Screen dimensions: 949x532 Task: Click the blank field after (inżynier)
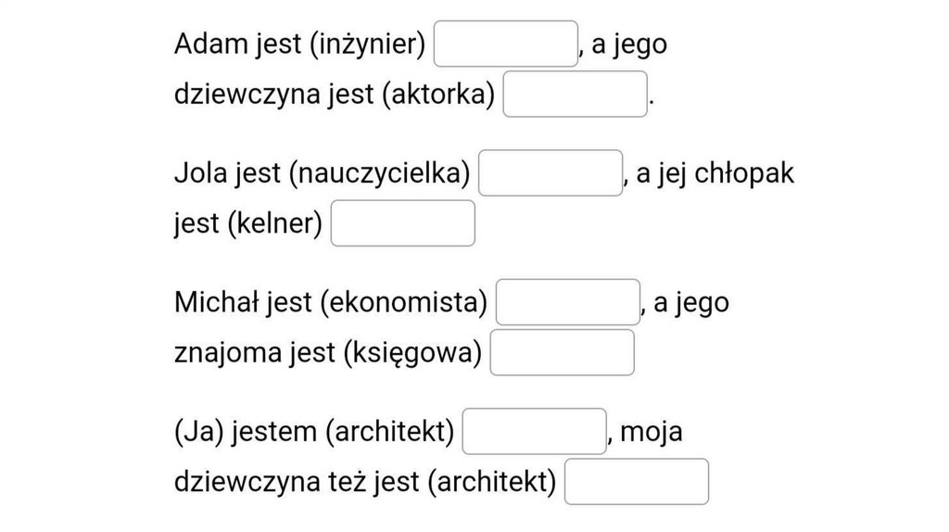[x=506, y=44]
